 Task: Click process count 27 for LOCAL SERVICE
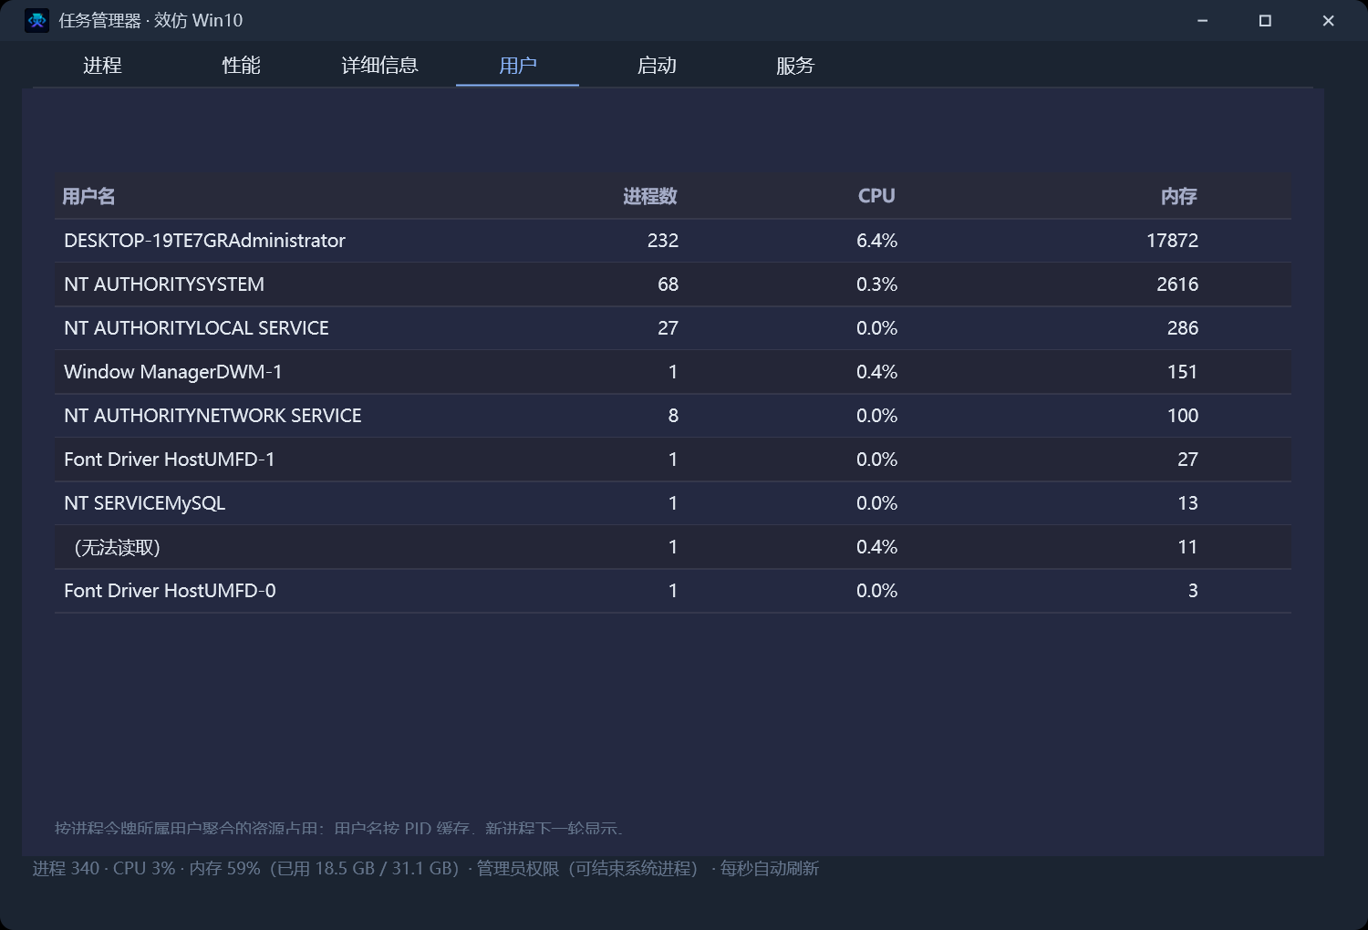click(x=668, y=328)
